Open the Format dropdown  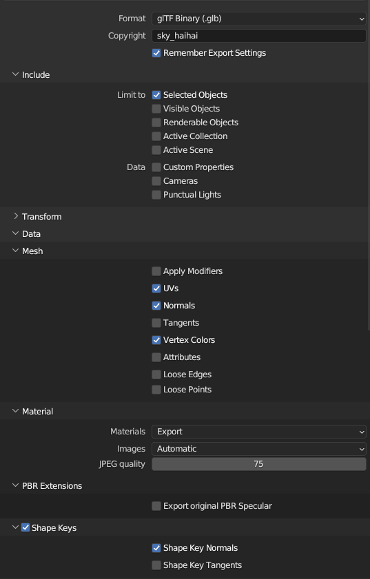pyautogui.click(x=259, y=19)
